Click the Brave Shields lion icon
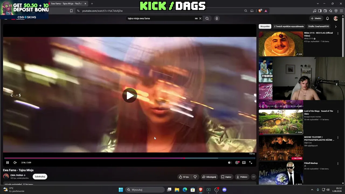 click(x=260, y=11)
